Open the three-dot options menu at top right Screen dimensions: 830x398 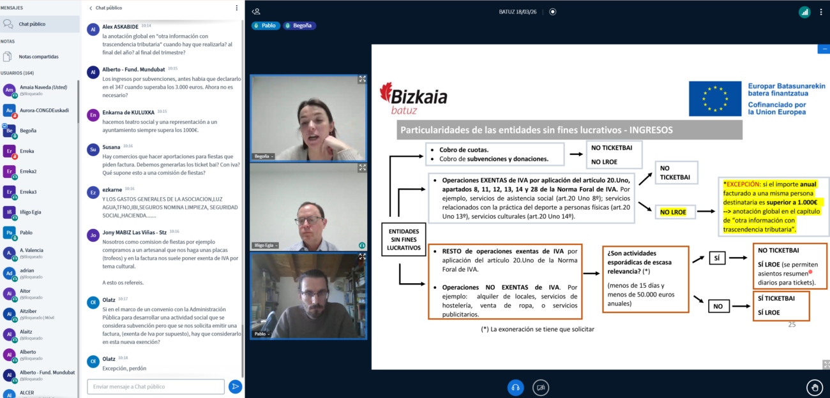821,11
